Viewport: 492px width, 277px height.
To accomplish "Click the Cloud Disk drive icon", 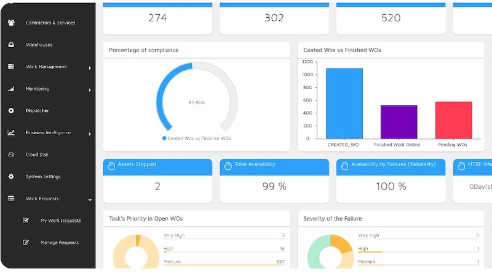I will coord(11,155).
